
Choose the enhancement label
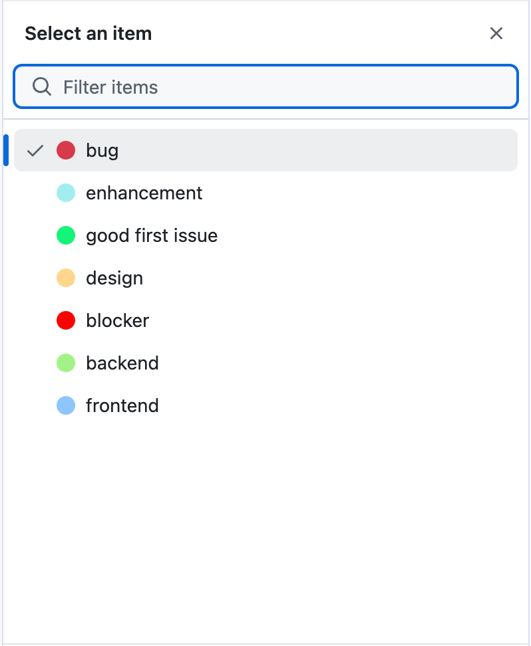(144, 193)
